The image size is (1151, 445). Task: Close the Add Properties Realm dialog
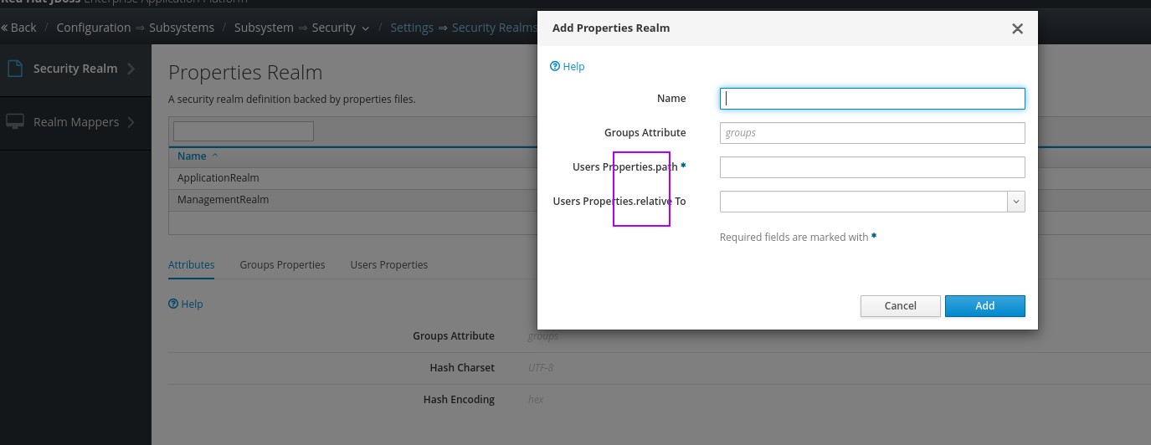coord(1017,28)
